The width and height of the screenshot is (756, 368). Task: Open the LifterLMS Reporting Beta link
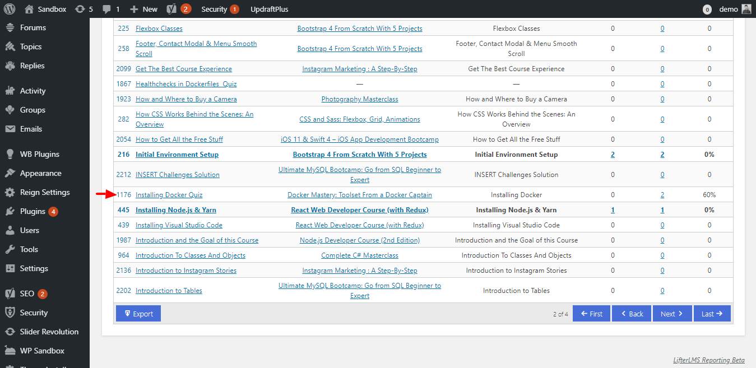(x=709, y=360)
